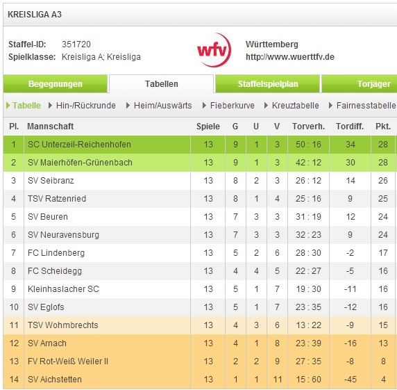Open the Staffelspielplan tab
Viewport: 397px width, 390px height.
268,84
